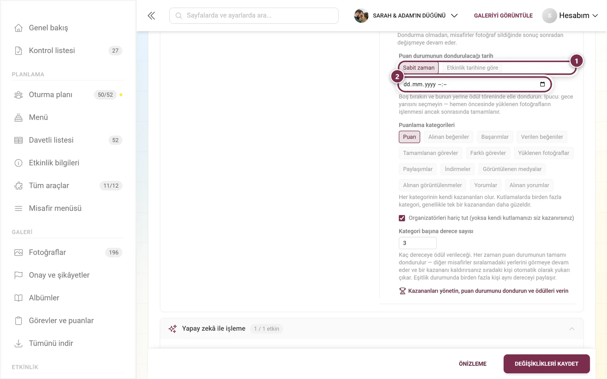Toggle the Başarımlar category chip
Screen dimensions: 607x379
click(495, 137)
